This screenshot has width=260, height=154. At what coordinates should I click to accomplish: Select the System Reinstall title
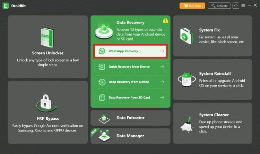click(x=215, y=73)
